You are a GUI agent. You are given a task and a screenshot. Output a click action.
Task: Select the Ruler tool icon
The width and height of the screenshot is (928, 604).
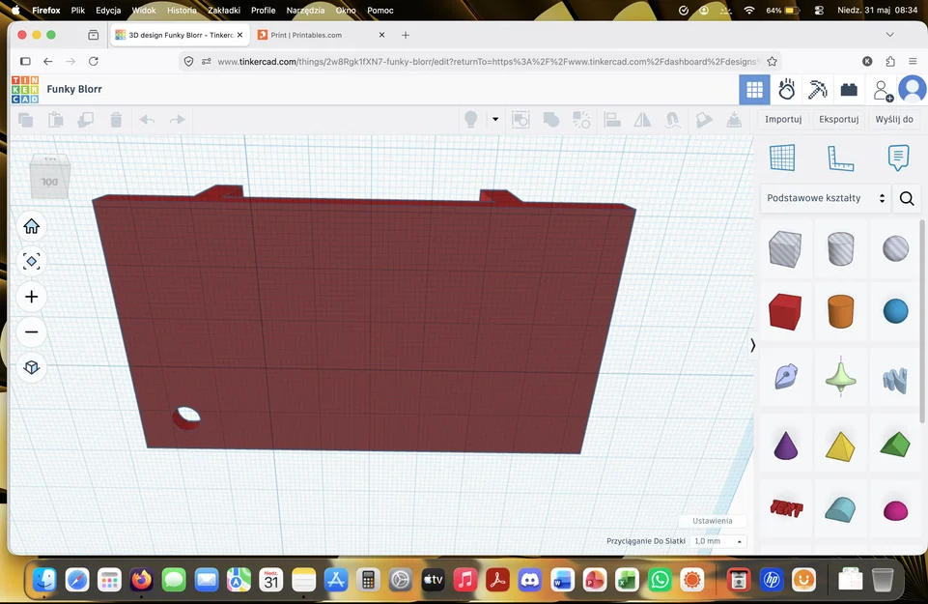click(840, 158)
